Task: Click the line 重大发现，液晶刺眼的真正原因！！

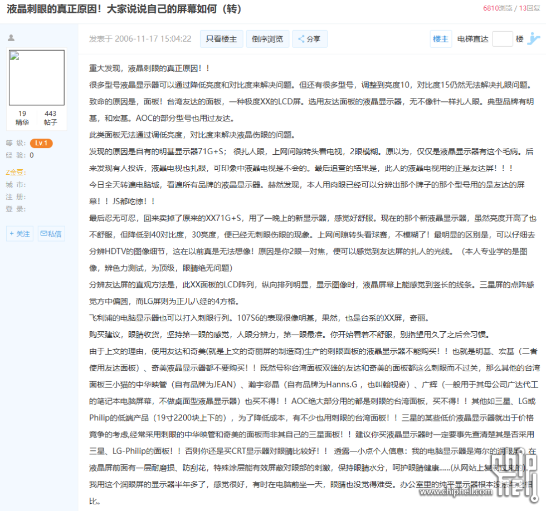Action: (149, 68)
